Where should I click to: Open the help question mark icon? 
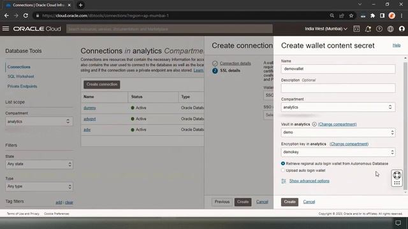pos(379,29)
